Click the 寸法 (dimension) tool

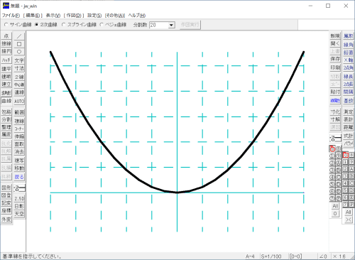point(19,68)
